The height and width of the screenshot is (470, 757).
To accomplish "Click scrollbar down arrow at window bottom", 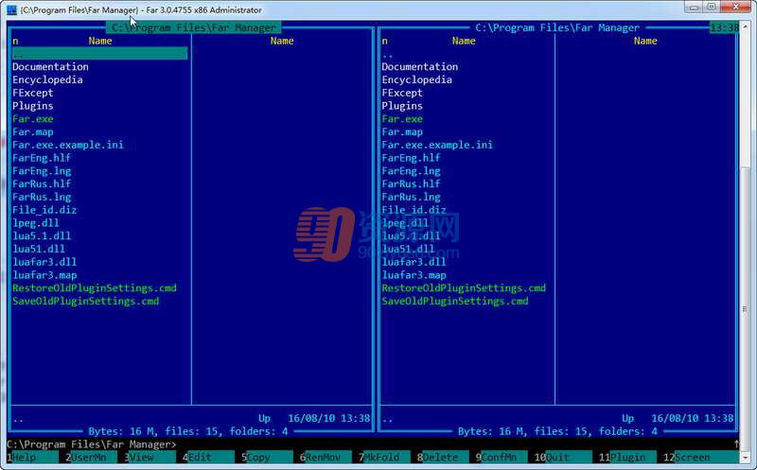I will (746, 457).
